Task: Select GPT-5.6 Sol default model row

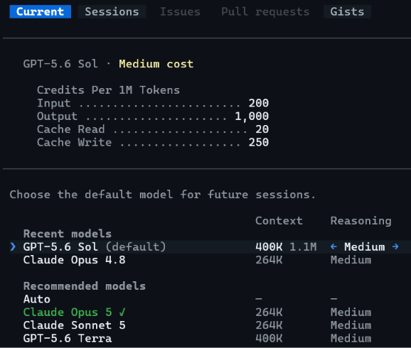Action: pos(210,246)
